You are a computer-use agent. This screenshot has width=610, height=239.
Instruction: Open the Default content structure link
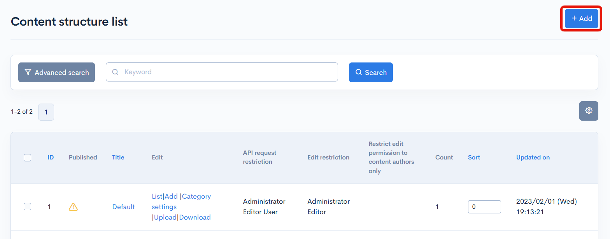click(124, 207)
